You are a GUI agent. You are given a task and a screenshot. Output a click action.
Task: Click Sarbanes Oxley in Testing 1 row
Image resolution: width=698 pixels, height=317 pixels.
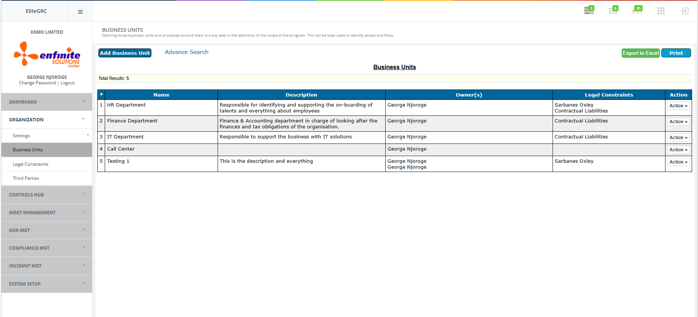(x=574, y=161)
